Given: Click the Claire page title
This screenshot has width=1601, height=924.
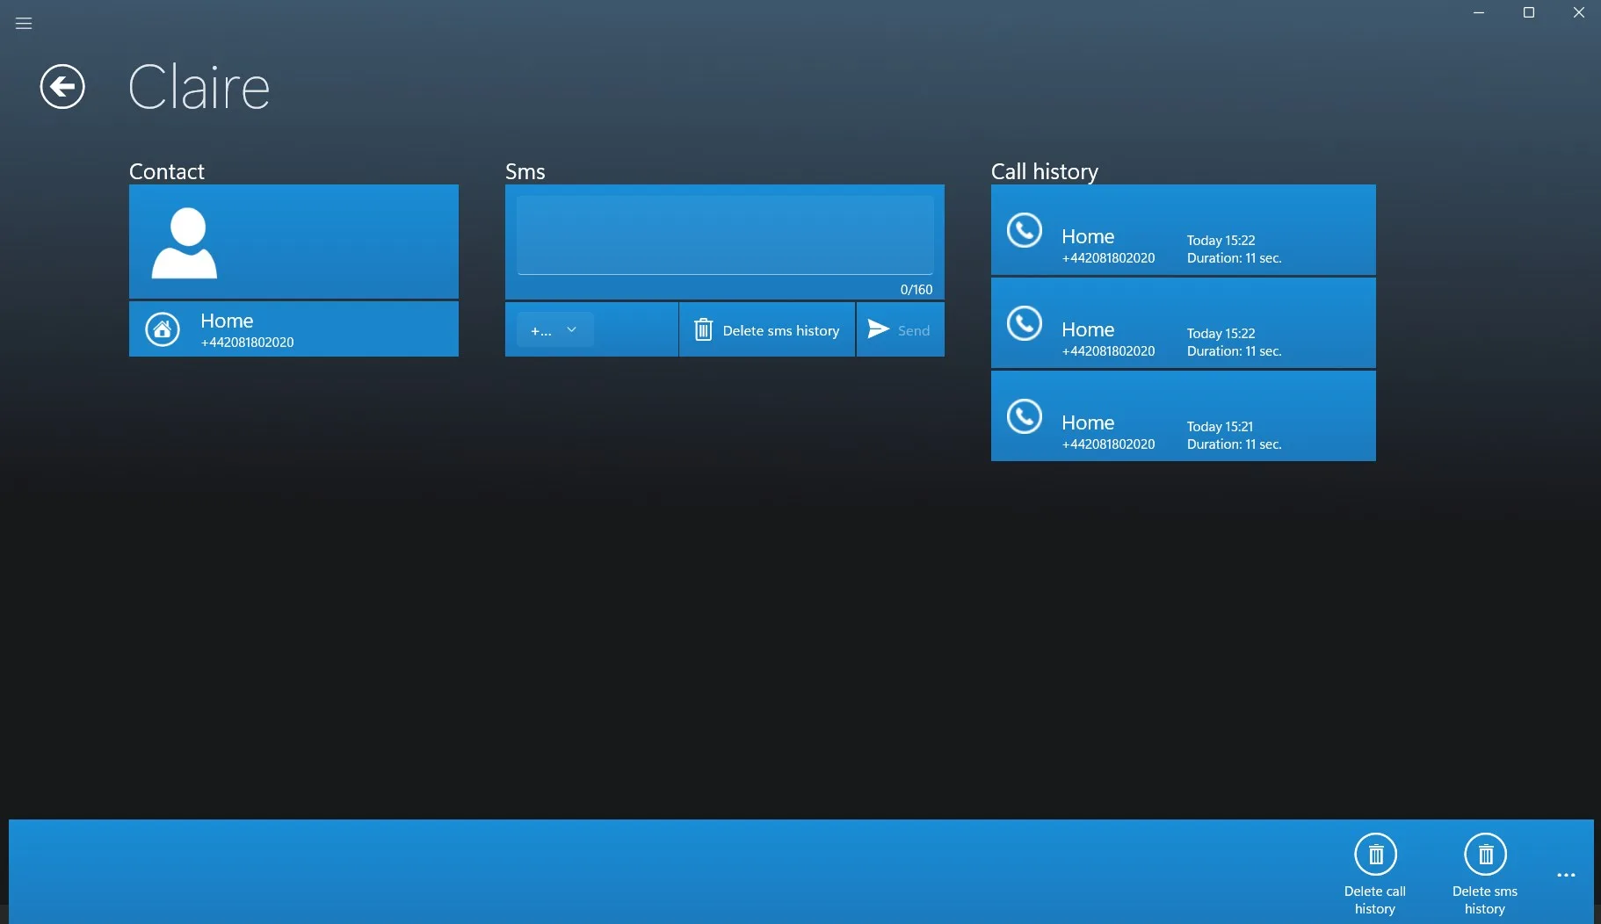Looking at the screenshot, I should pyautogui.click(x=199, y=87).
